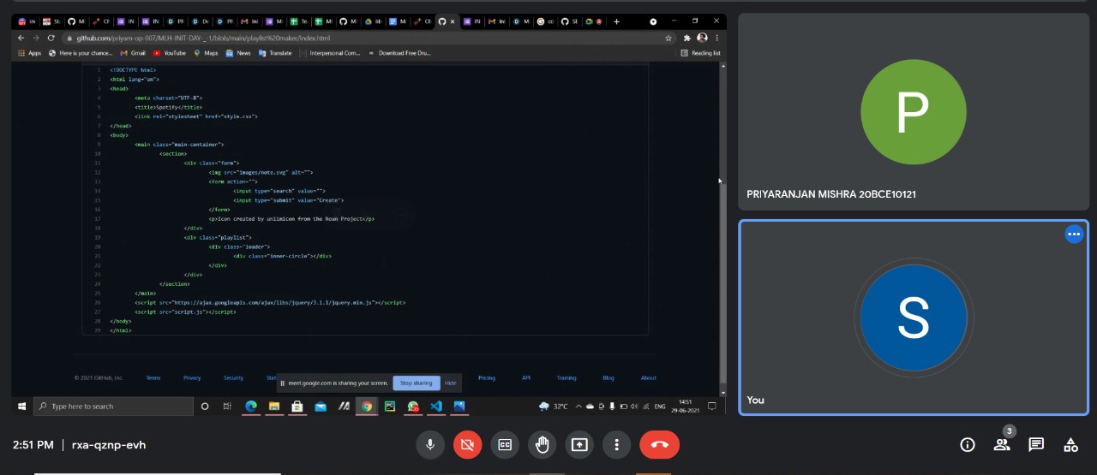Mute the microphone in Meet

point(430,445)
